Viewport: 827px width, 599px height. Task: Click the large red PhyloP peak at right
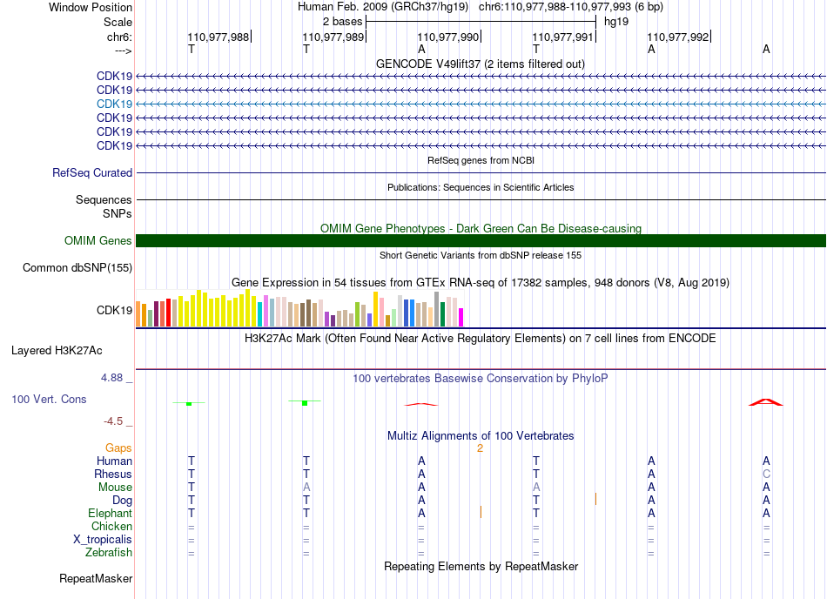coord(766,402)
